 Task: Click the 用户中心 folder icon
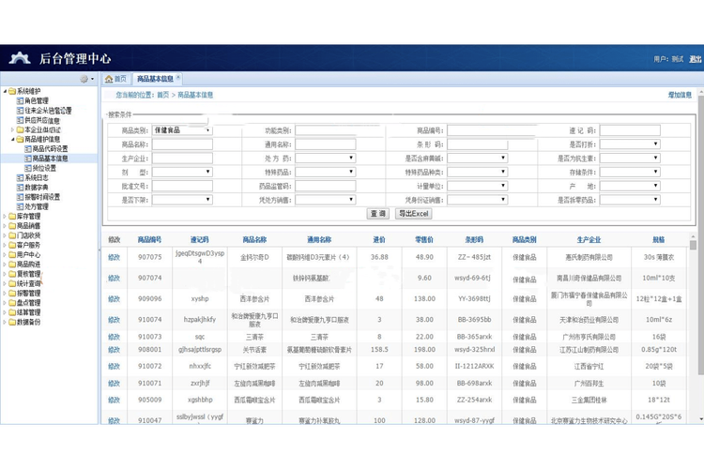[x=12, y=255]
